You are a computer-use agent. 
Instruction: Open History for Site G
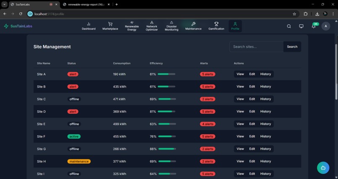pos(265,149)
